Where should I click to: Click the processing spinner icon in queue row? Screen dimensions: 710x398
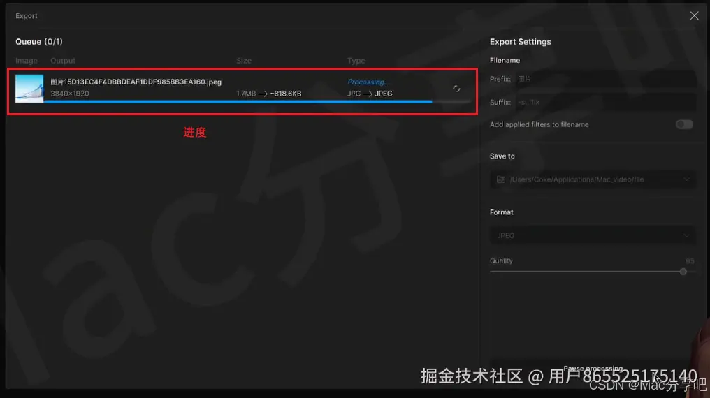(456, 89)
